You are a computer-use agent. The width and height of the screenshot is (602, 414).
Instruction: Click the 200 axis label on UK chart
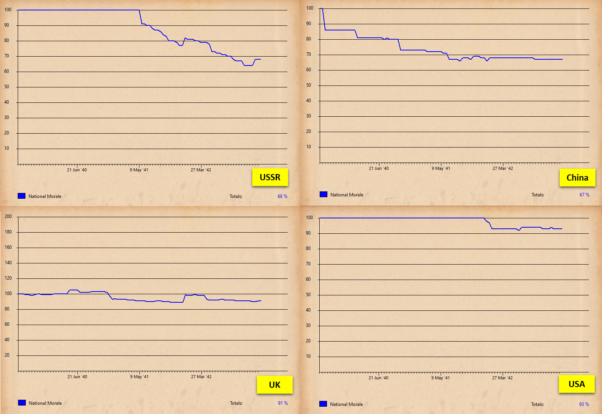pyautogui.click(x=8, y=216)
